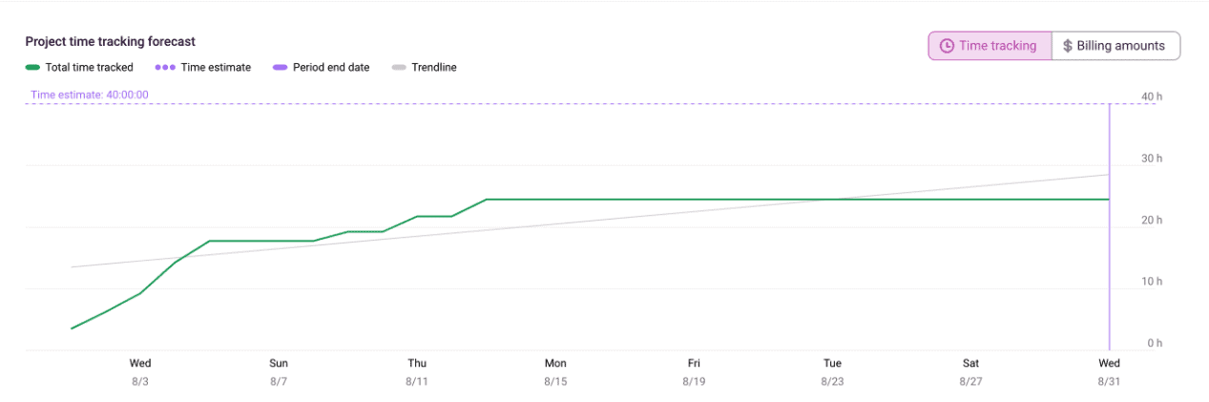Click the Mon 8/15 date axis label
Image resolution: width=1209 pixels, height=402 pixels.
[x=555, y=371]
